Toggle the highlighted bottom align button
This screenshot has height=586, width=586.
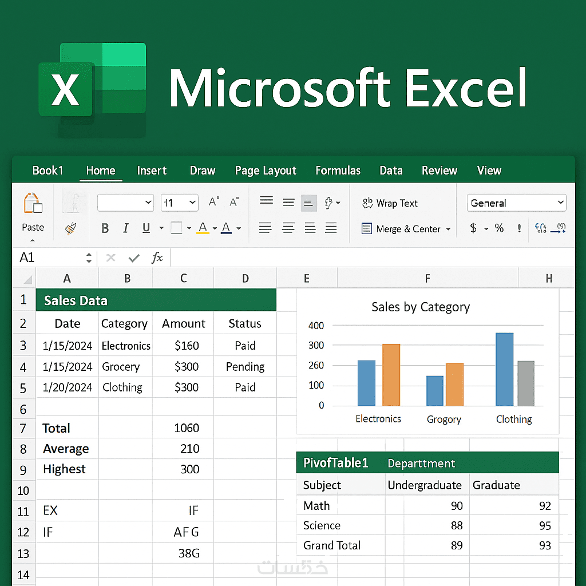pos(308,203)
